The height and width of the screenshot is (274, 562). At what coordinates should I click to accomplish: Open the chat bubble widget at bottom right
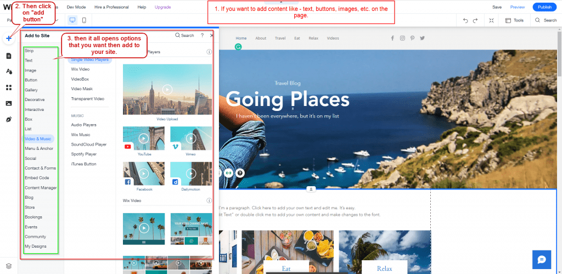click(541, 259)
